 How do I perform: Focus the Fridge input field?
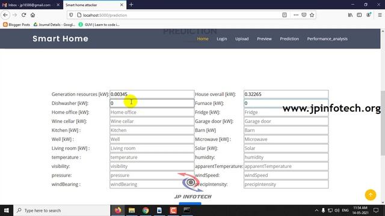click(x=286, y=112)
